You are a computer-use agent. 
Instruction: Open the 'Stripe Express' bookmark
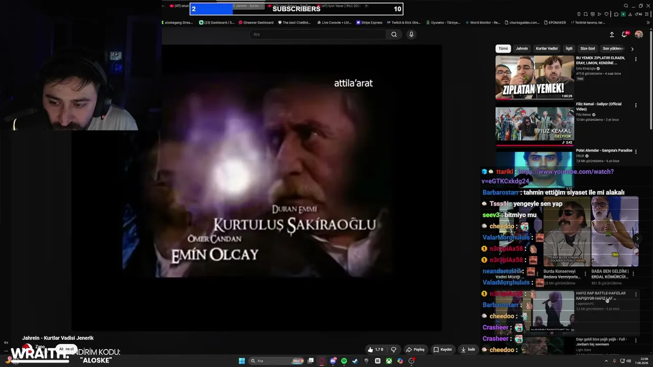point(369,22)
